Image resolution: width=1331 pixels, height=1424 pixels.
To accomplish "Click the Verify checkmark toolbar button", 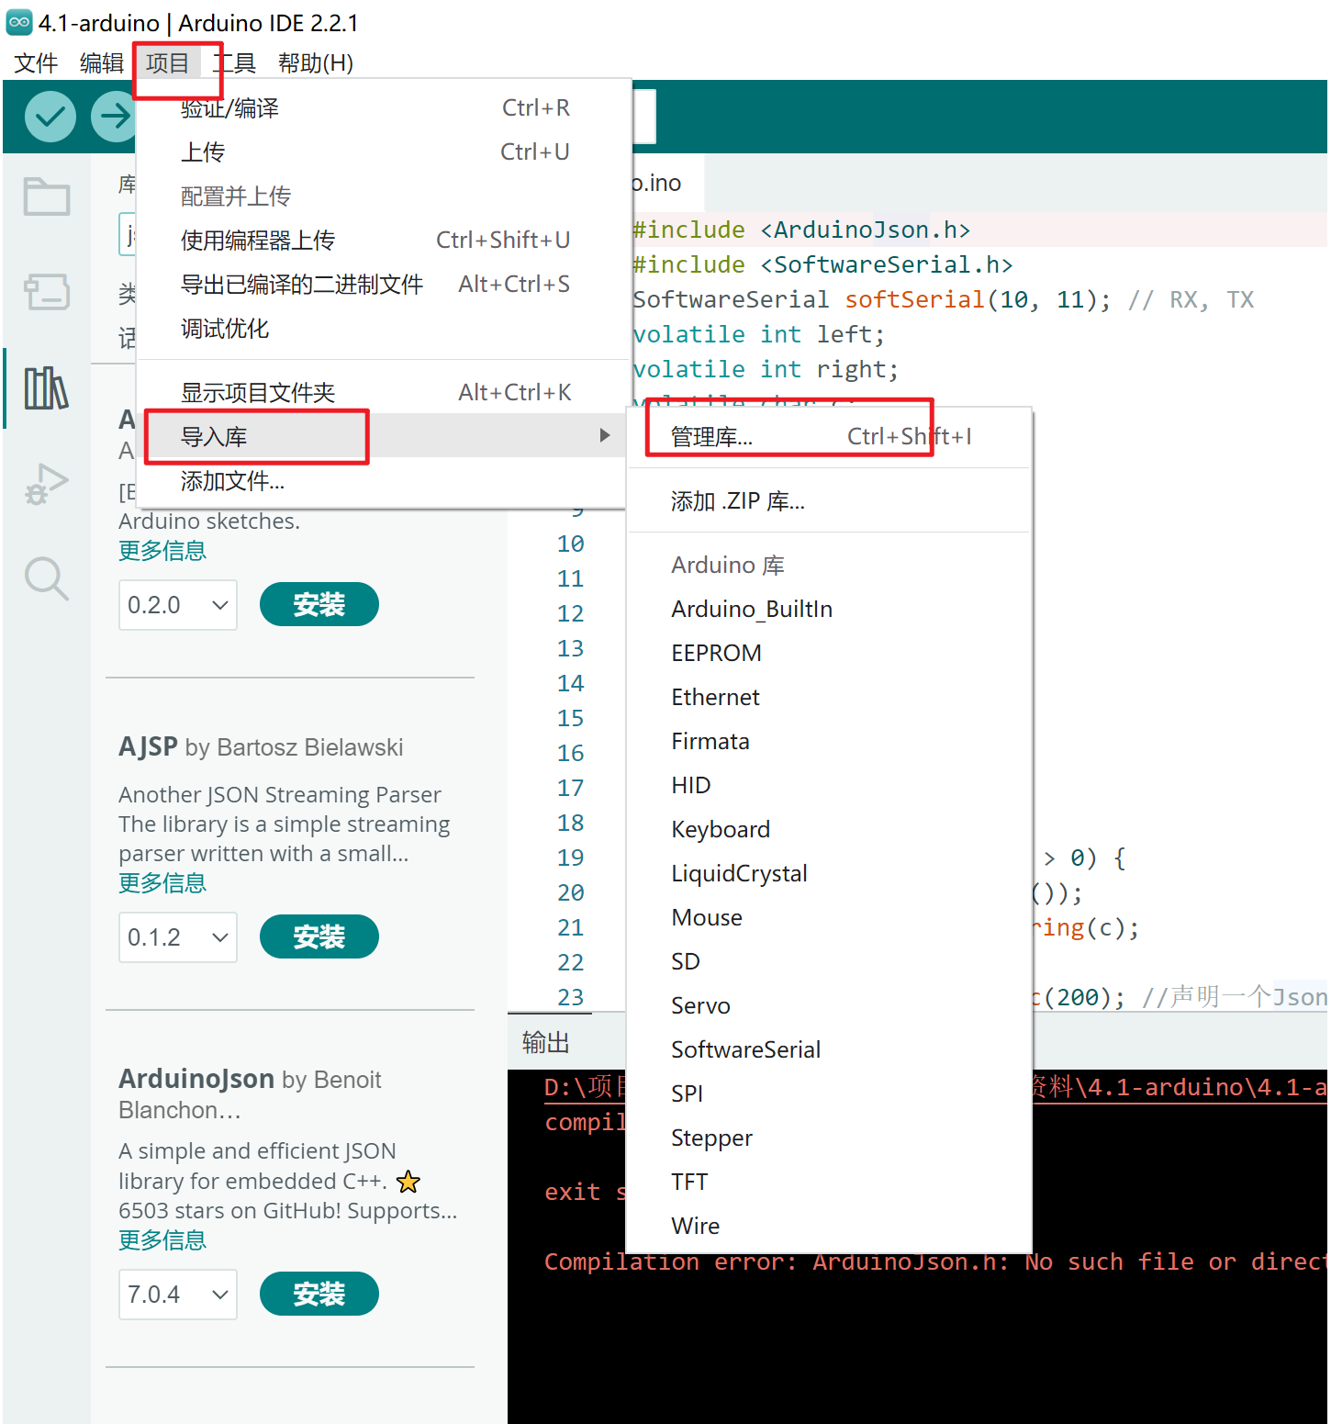I will tap(50, 117).
